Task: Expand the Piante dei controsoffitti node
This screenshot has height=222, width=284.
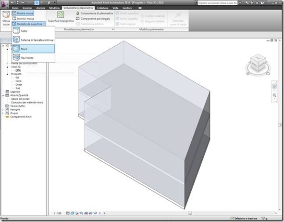Action: tap(7, 64)
